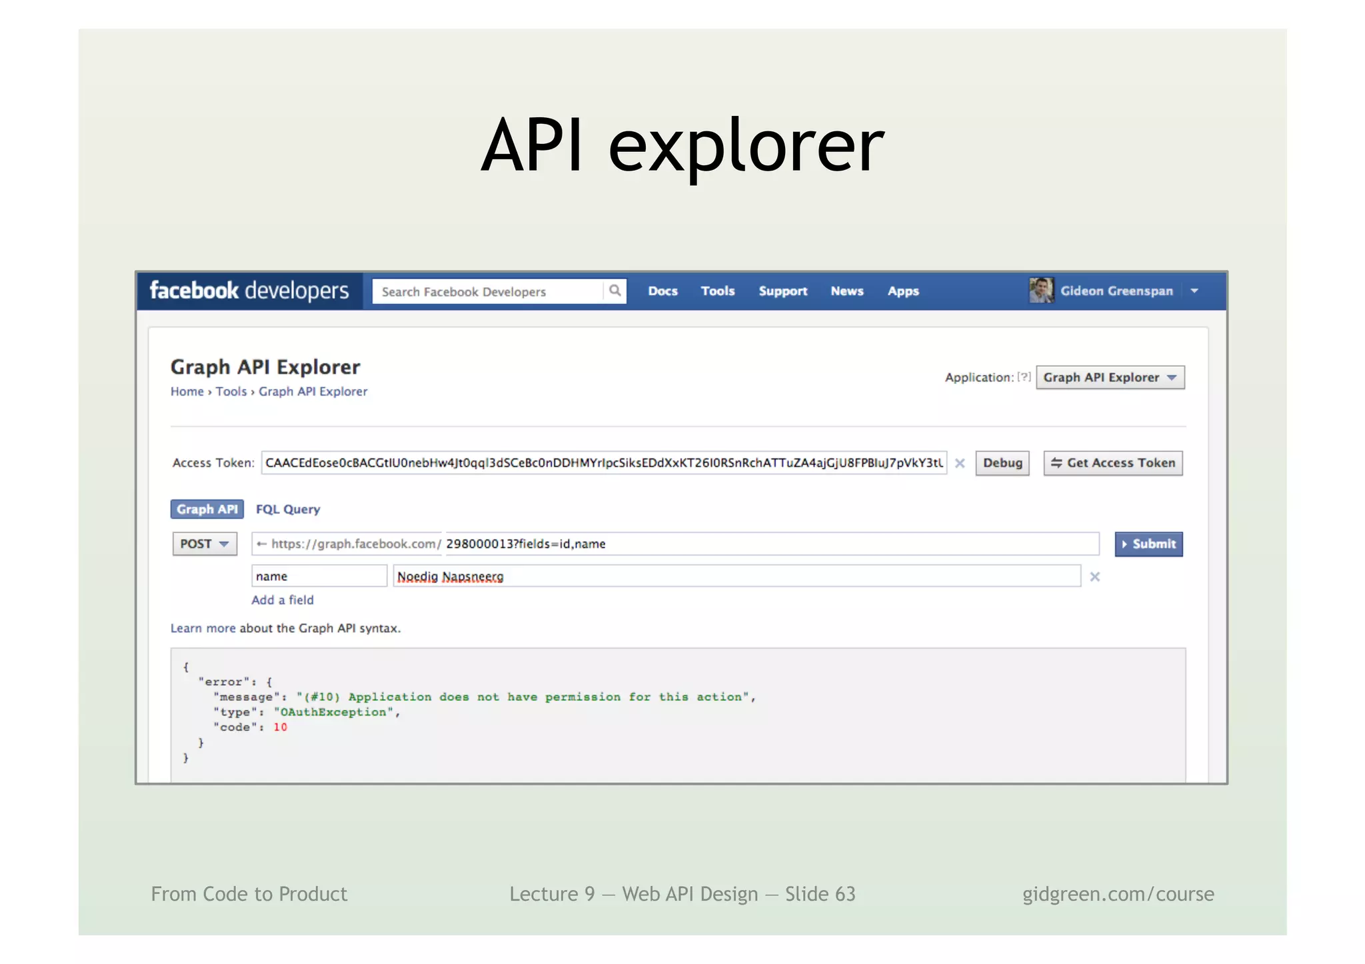Click Gideon Greenspan's profile picture
The width and height of the screenshot is (1365, 964).
[1041, 290]
